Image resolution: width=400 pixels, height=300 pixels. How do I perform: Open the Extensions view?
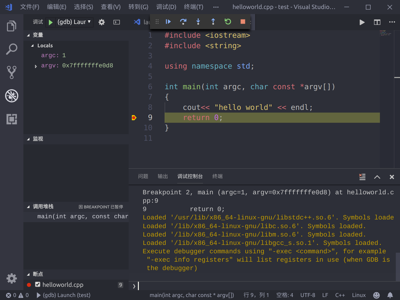(x=12, y=119)
